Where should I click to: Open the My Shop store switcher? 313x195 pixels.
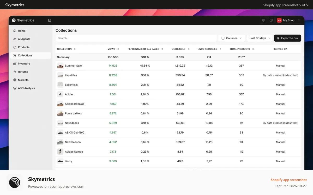289,20
